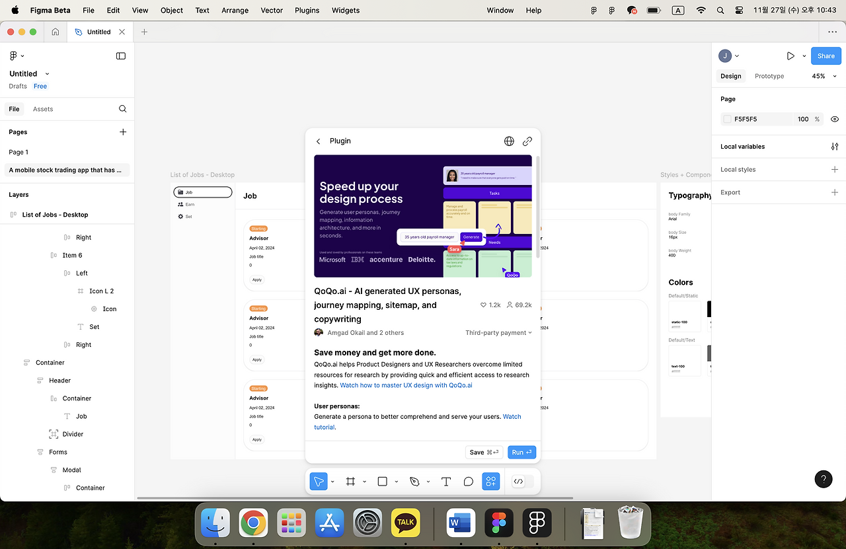Click the Run button
This screenshot has height=549, width=846.
(x=521, y=453)
